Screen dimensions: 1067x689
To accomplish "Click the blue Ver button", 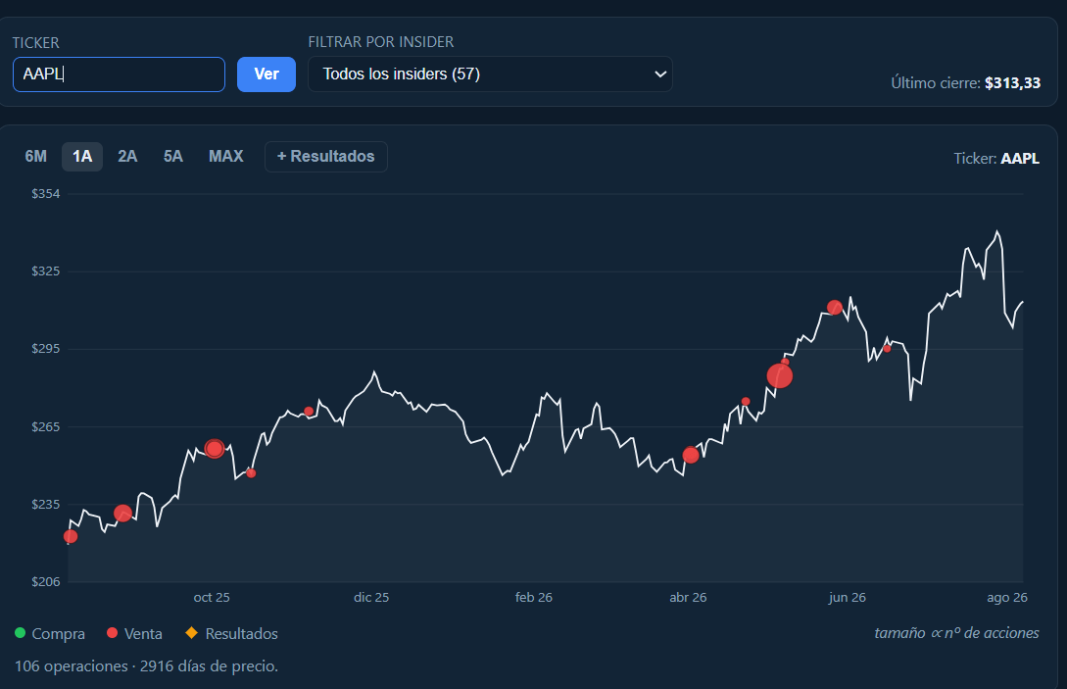I will [267, 74].
